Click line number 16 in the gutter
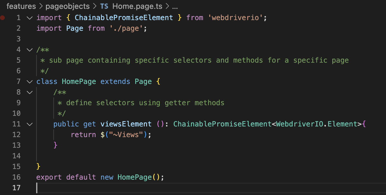The width and height of the screenshot is (386, 195). click(17, 177)
